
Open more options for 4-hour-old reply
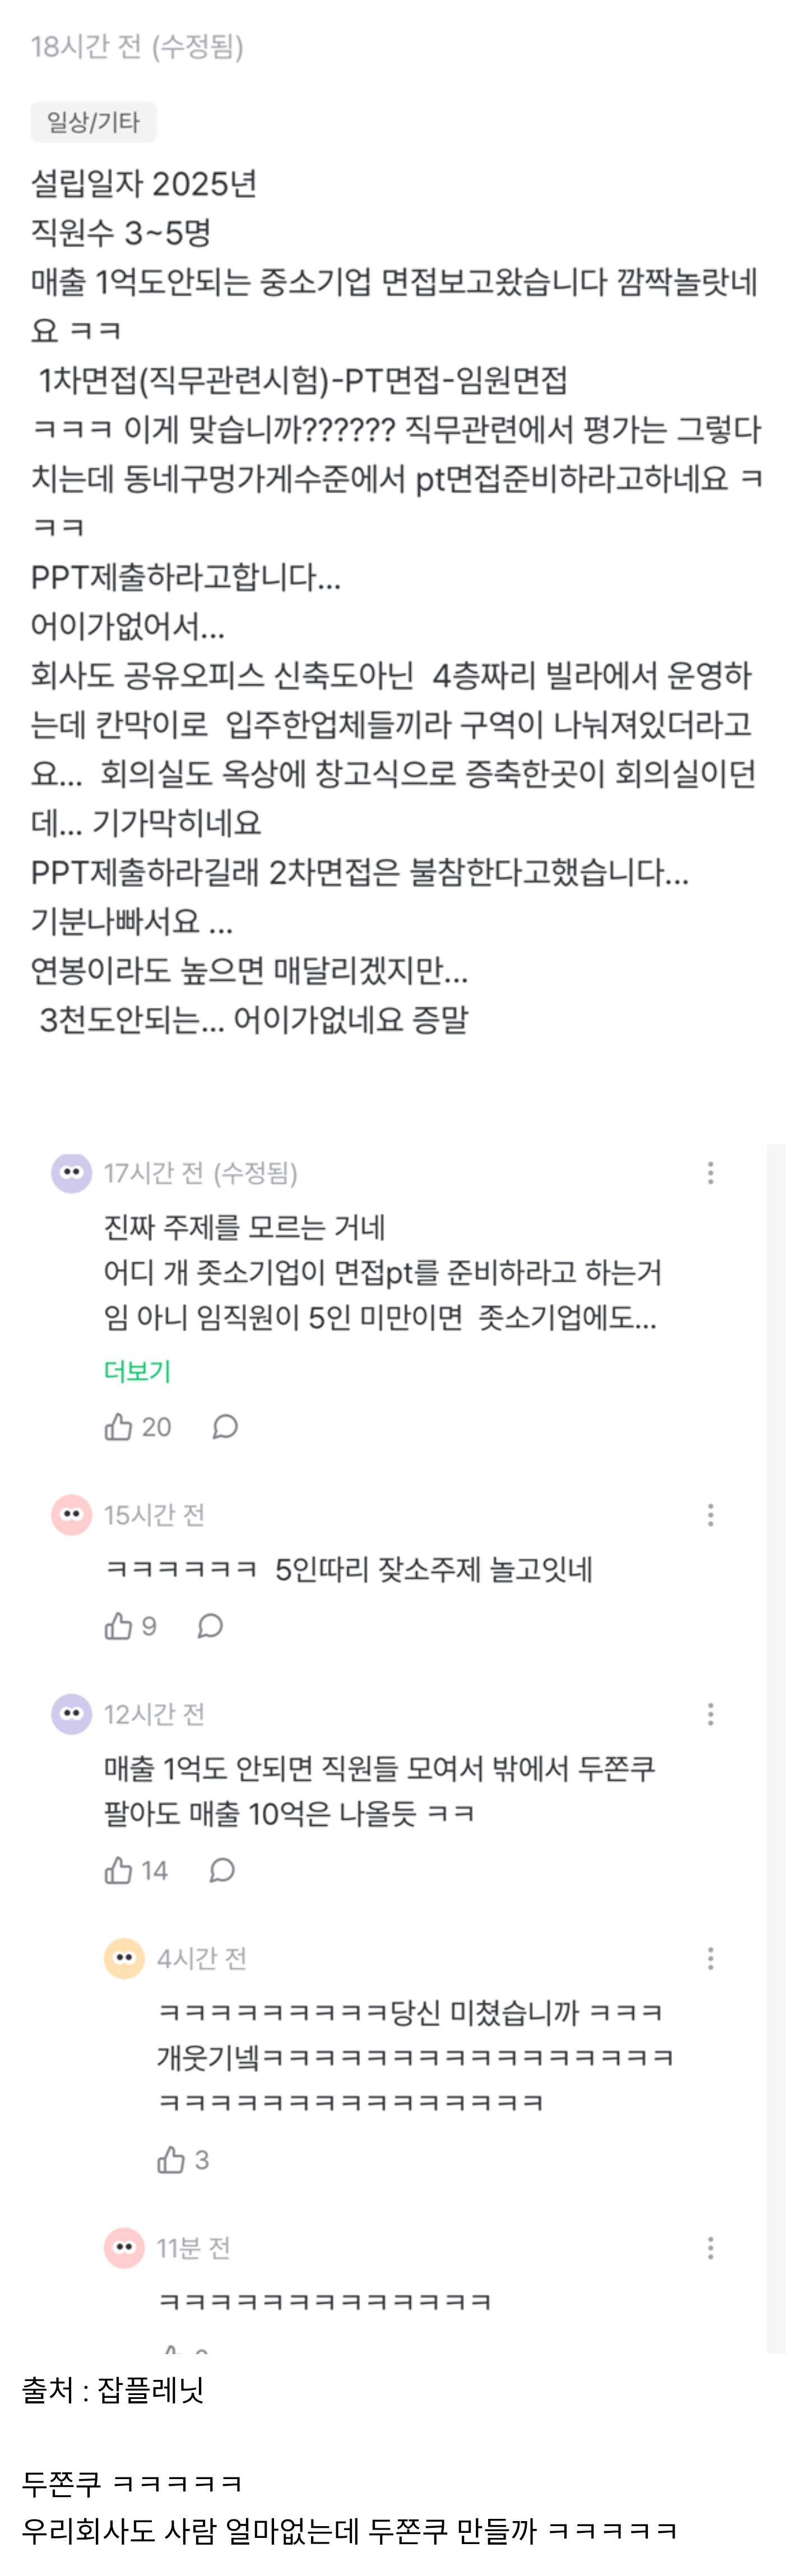point(710,1959)
